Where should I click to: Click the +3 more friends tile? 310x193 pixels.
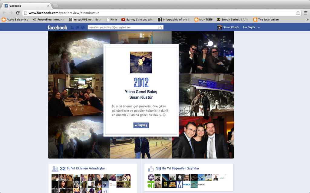[x=105, y=191]
